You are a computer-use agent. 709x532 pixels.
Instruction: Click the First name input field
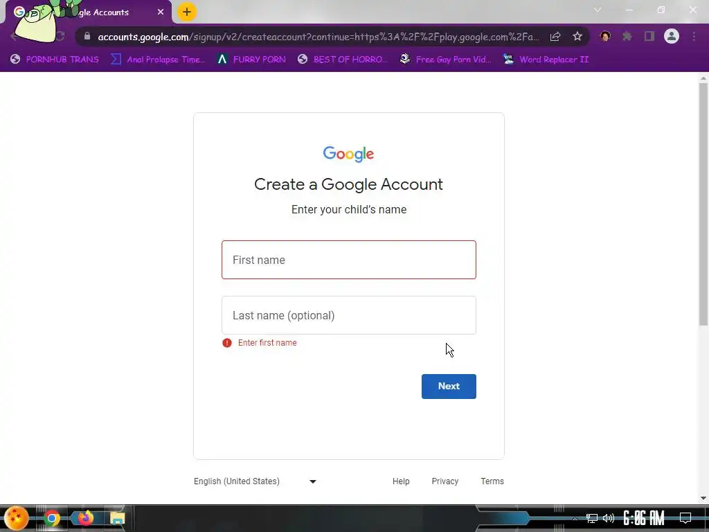(x=349, y=260)
